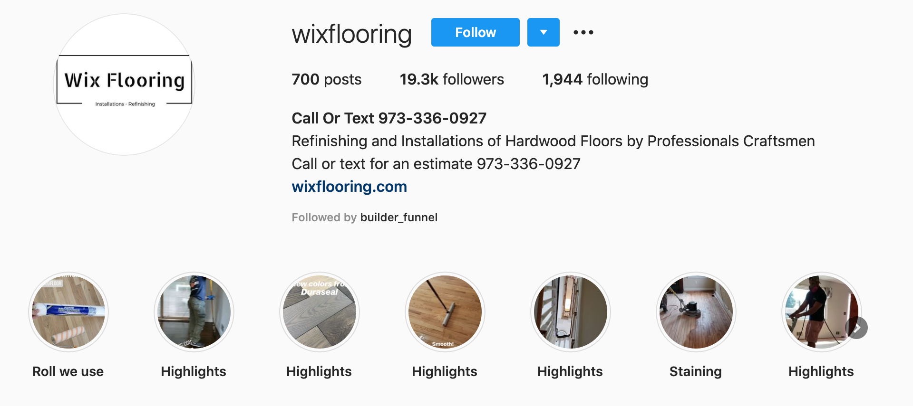The image size is (913, 406).
Task: Open the Roll we use highlight circle
Action: (x=68, y=312)
